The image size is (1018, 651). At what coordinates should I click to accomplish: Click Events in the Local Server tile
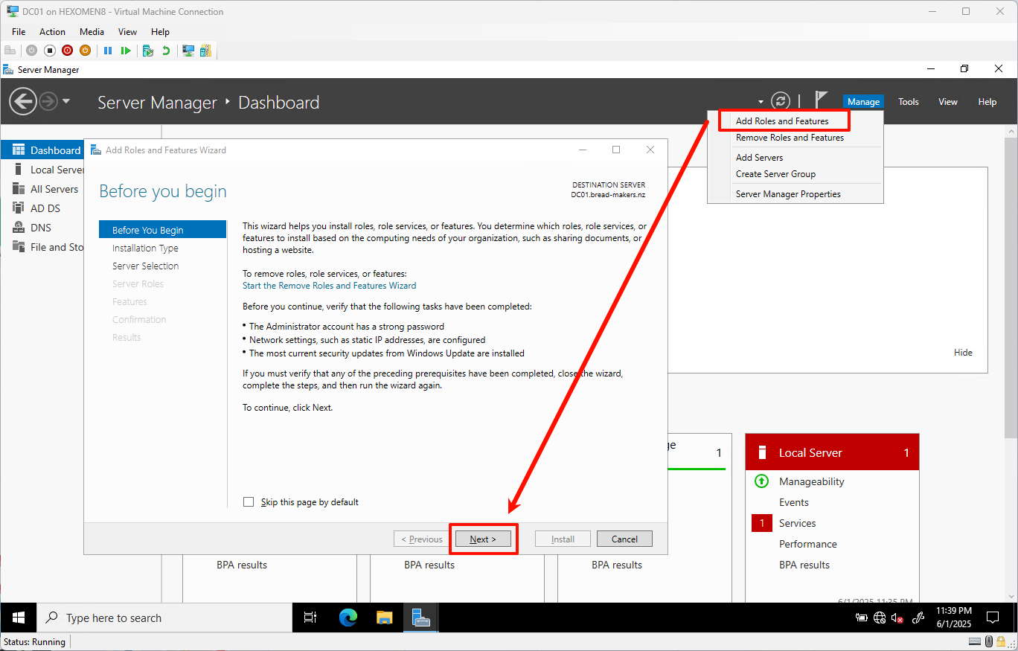[x=794, y=502]
